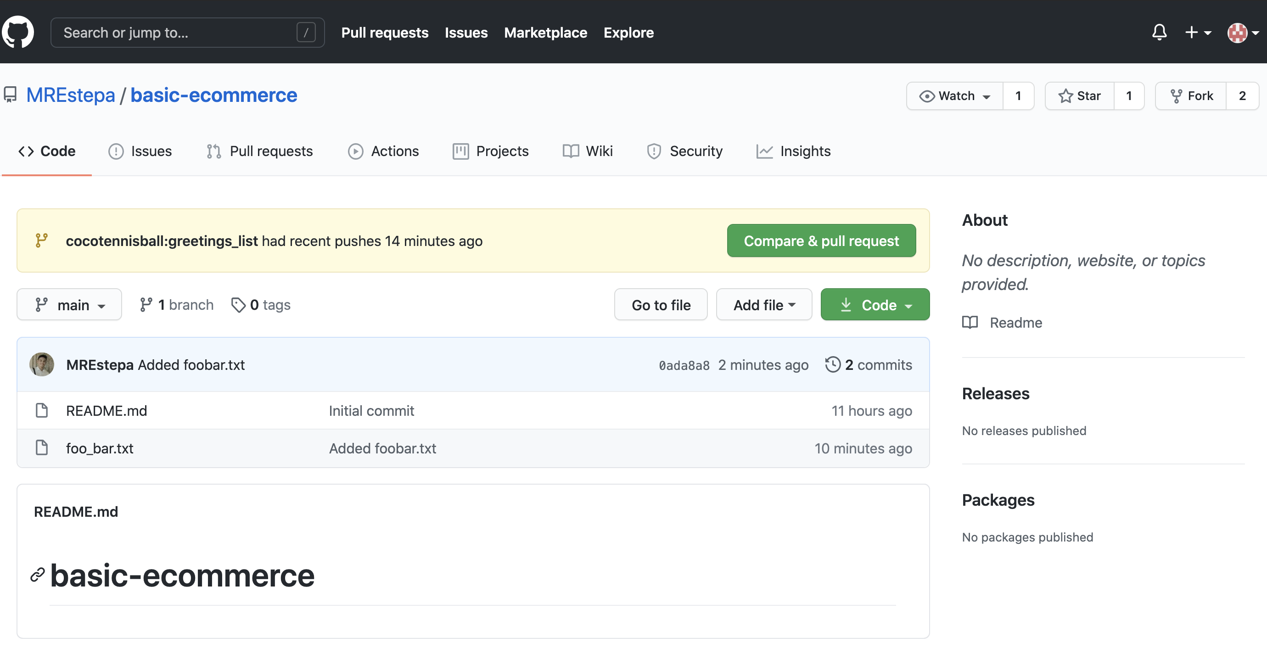
Task: Click the '2 minutes ago' commit timestamp
Action: pyautogui.click(x=763, y=365)
